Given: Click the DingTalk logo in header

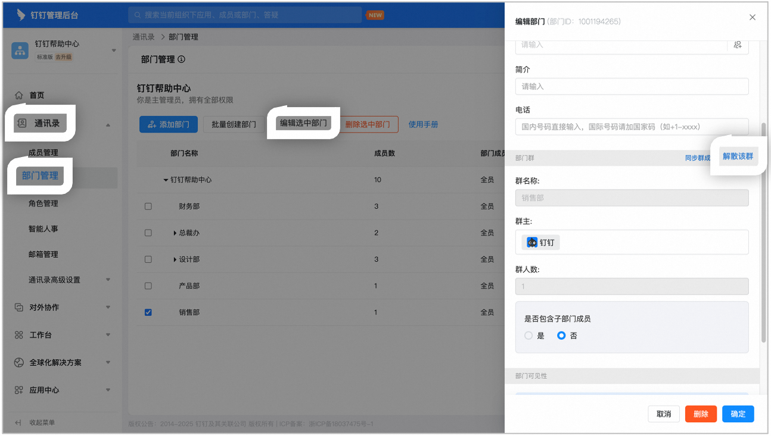Looking at the screenshot, I should (x=21, y=15).
